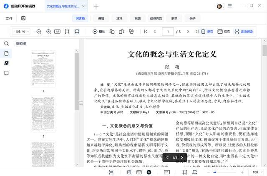Click next arrow in floating 1/5 overlay

pyautogui.click(x=182, y=158)
